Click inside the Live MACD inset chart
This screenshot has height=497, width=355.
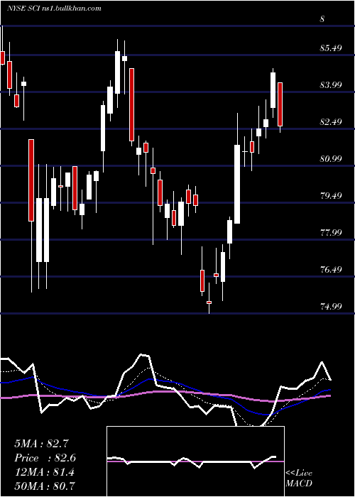(195, 461)
